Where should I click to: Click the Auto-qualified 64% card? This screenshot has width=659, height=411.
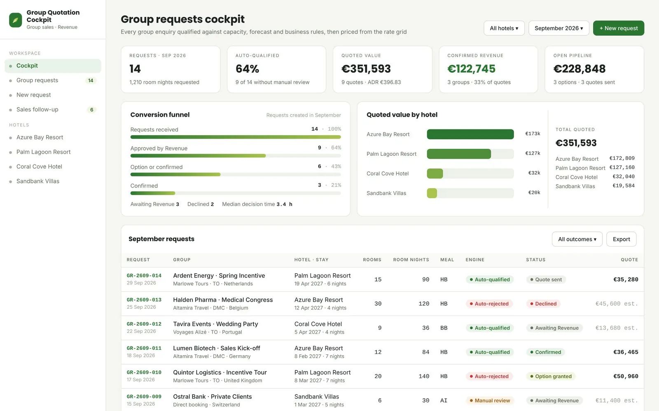click(276, 69)
